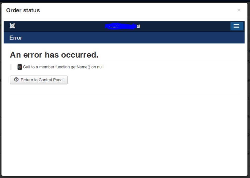
Task: Click the empty white area below the divider
Action: coord(124,134)
